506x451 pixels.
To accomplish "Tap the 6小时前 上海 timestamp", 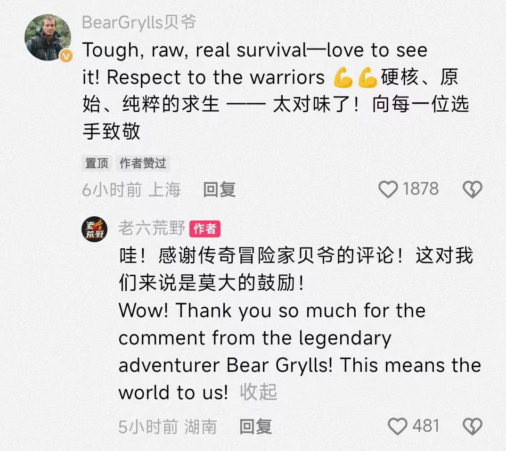I will (131, 189).
